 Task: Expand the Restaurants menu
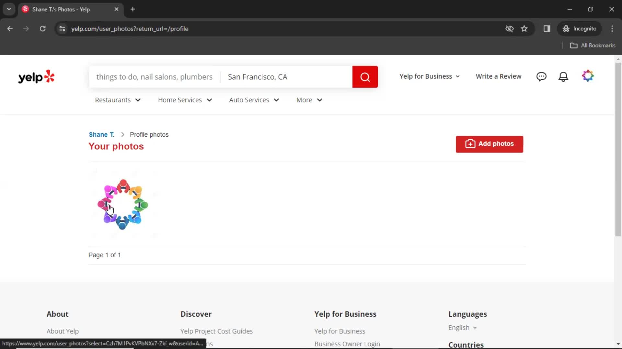[118, 100]
